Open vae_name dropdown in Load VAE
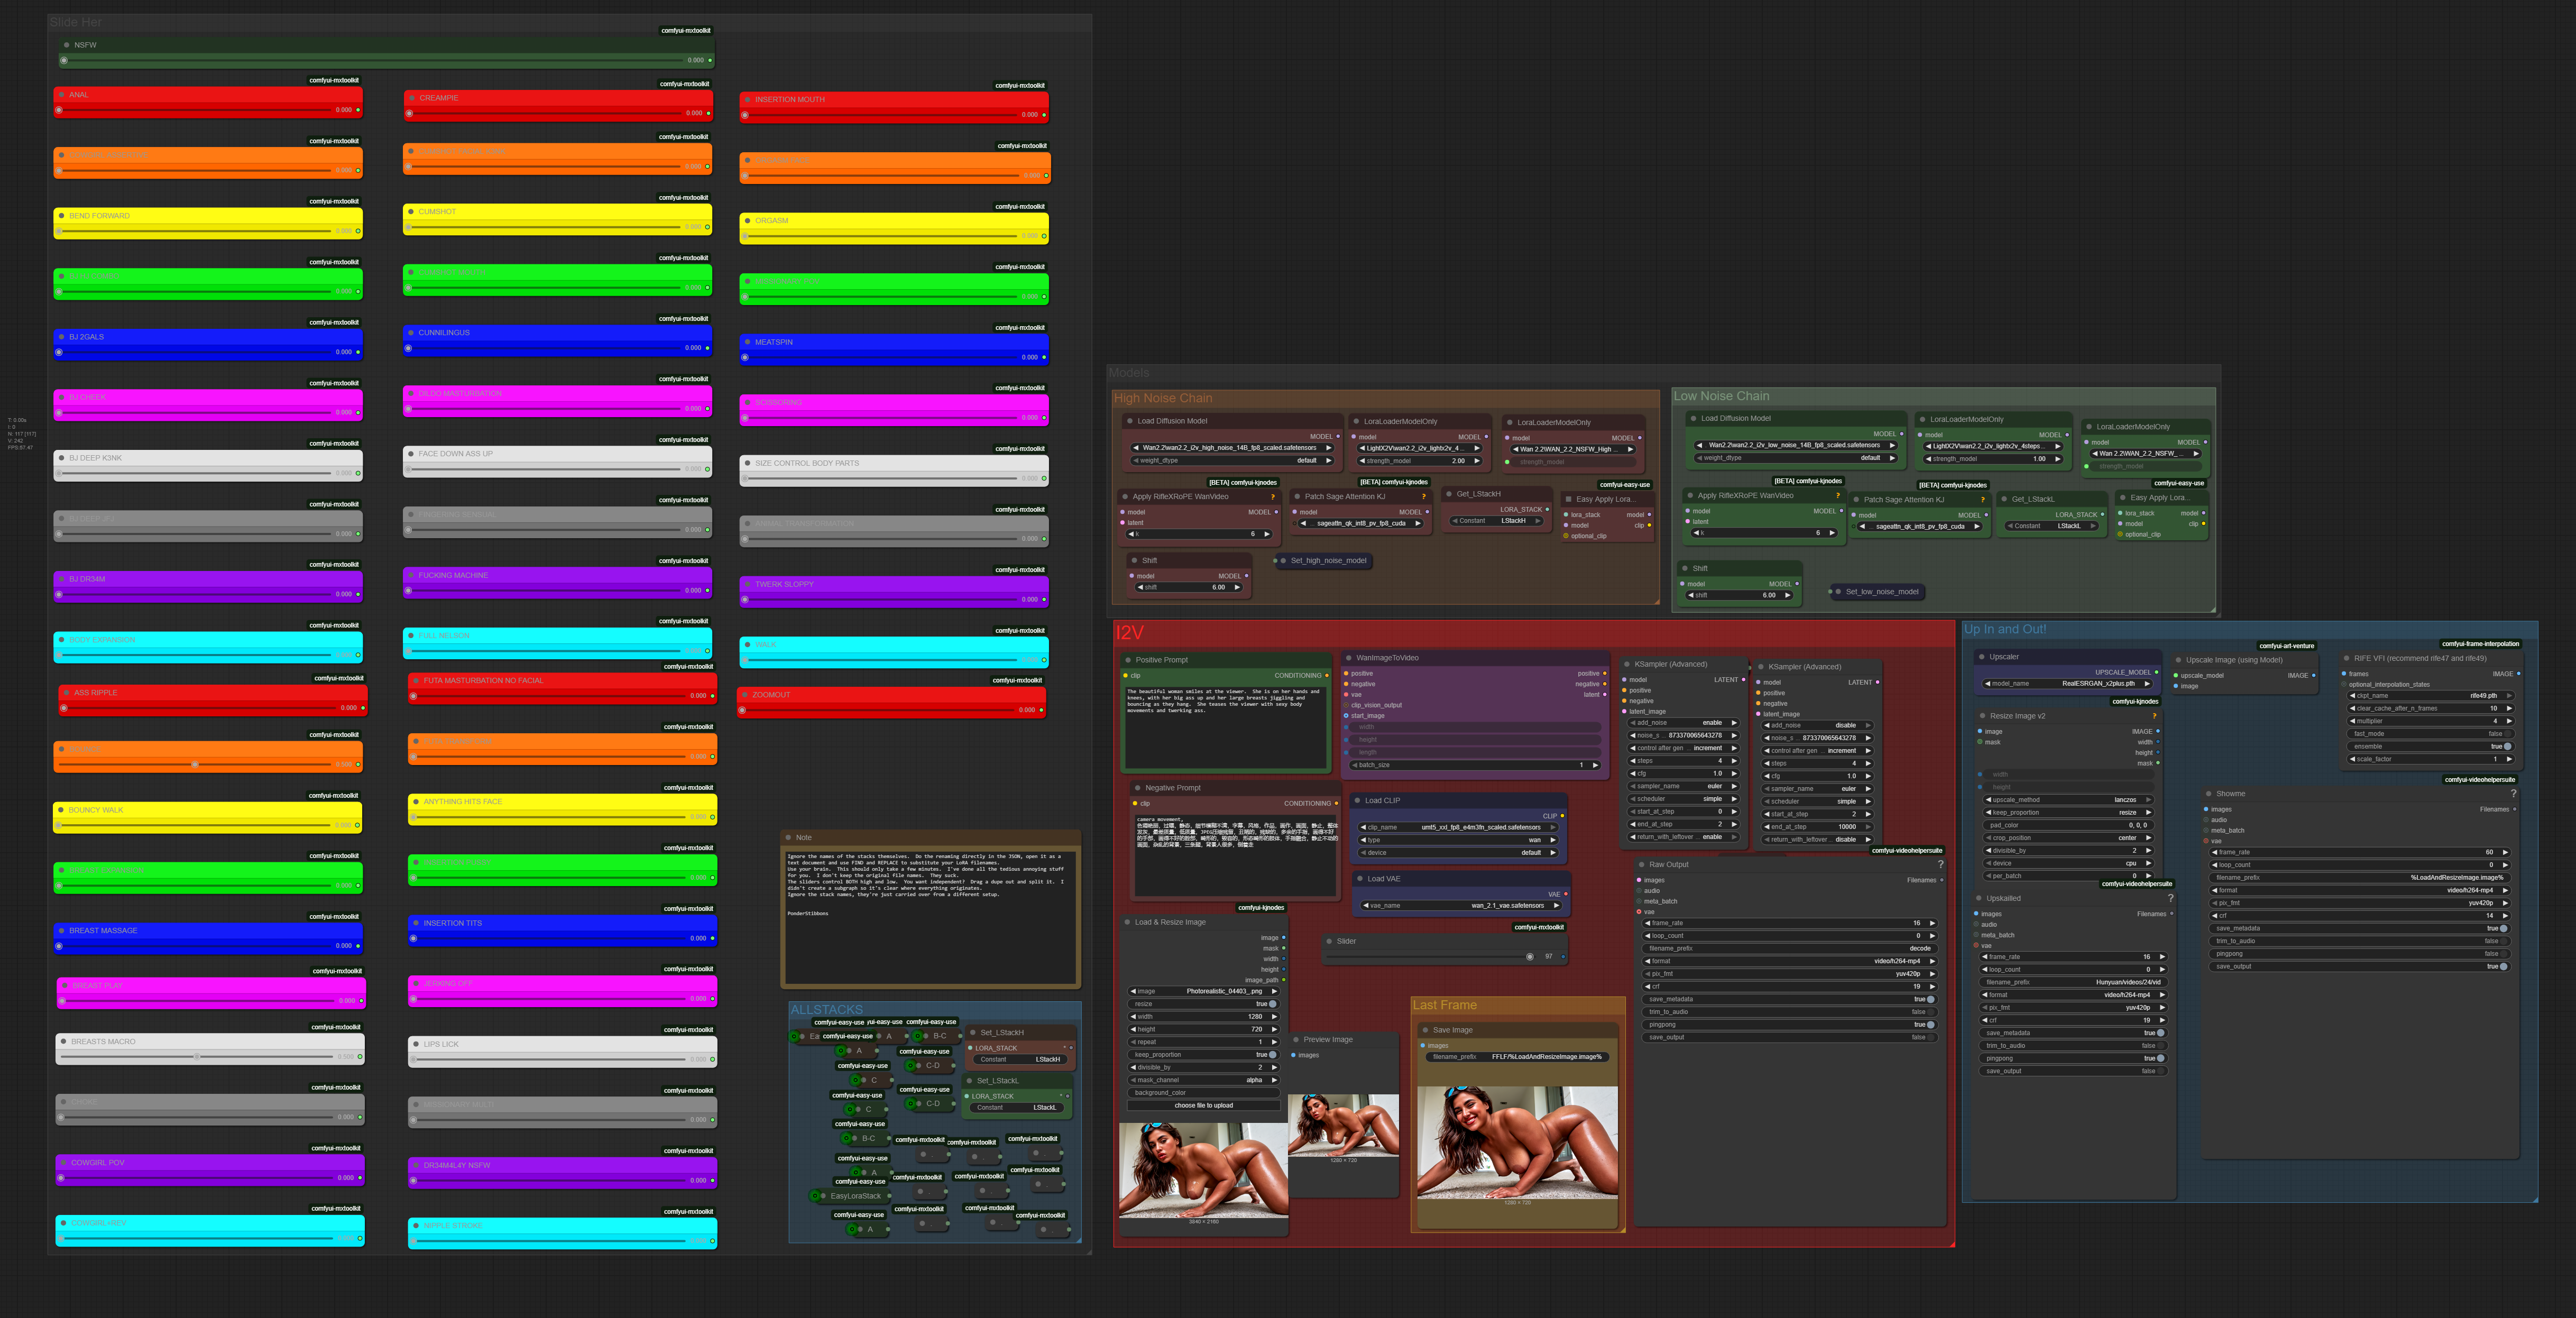Image resolution: width=2576 pixels, height=1318 pixels. (x=1460, y=905)
